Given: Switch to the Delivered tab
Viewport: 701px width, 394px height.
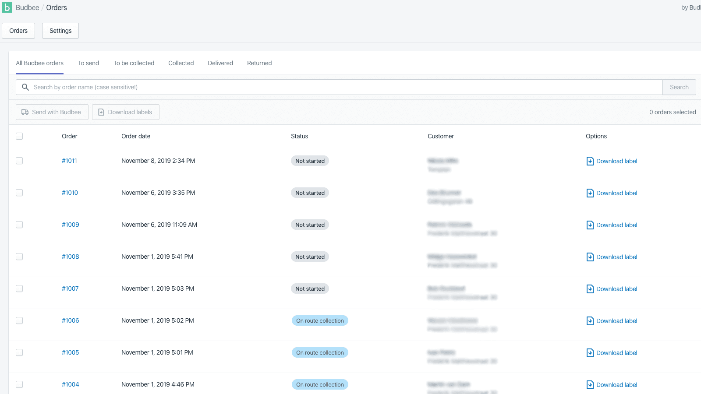Looking at the screenshot, I should (x=220, y=63).
